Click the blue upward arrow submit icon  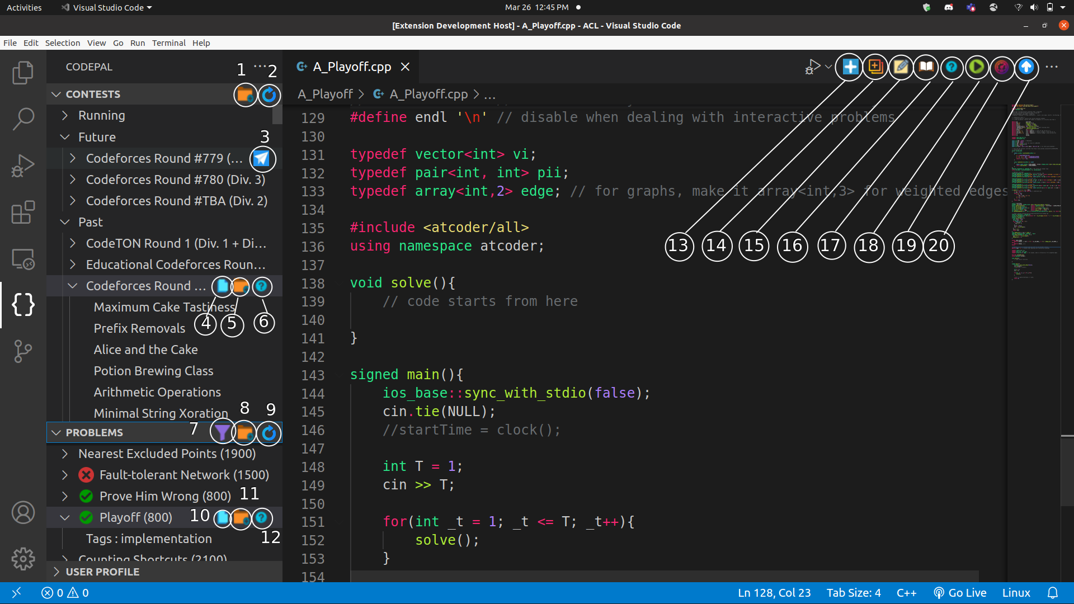pos(1026,67)
